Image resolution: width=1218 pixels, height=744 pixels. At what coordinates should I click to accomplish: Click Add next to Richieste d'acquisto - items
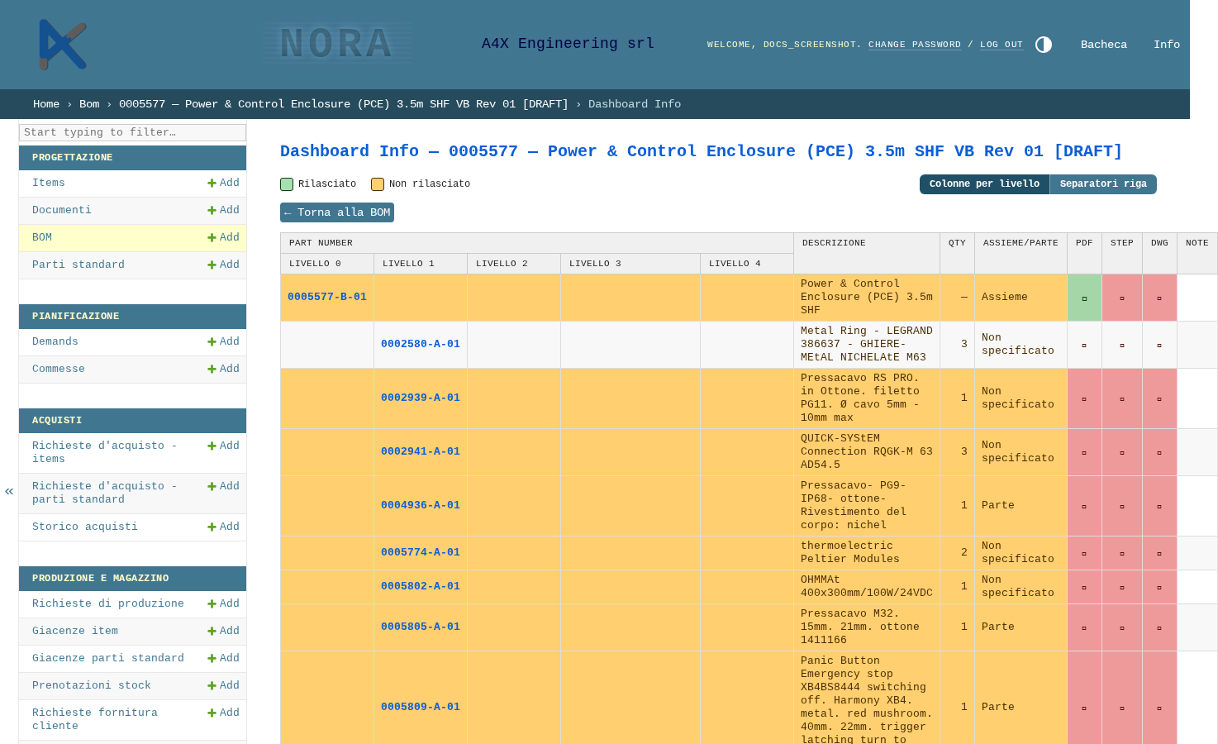(x=223, y=446)
